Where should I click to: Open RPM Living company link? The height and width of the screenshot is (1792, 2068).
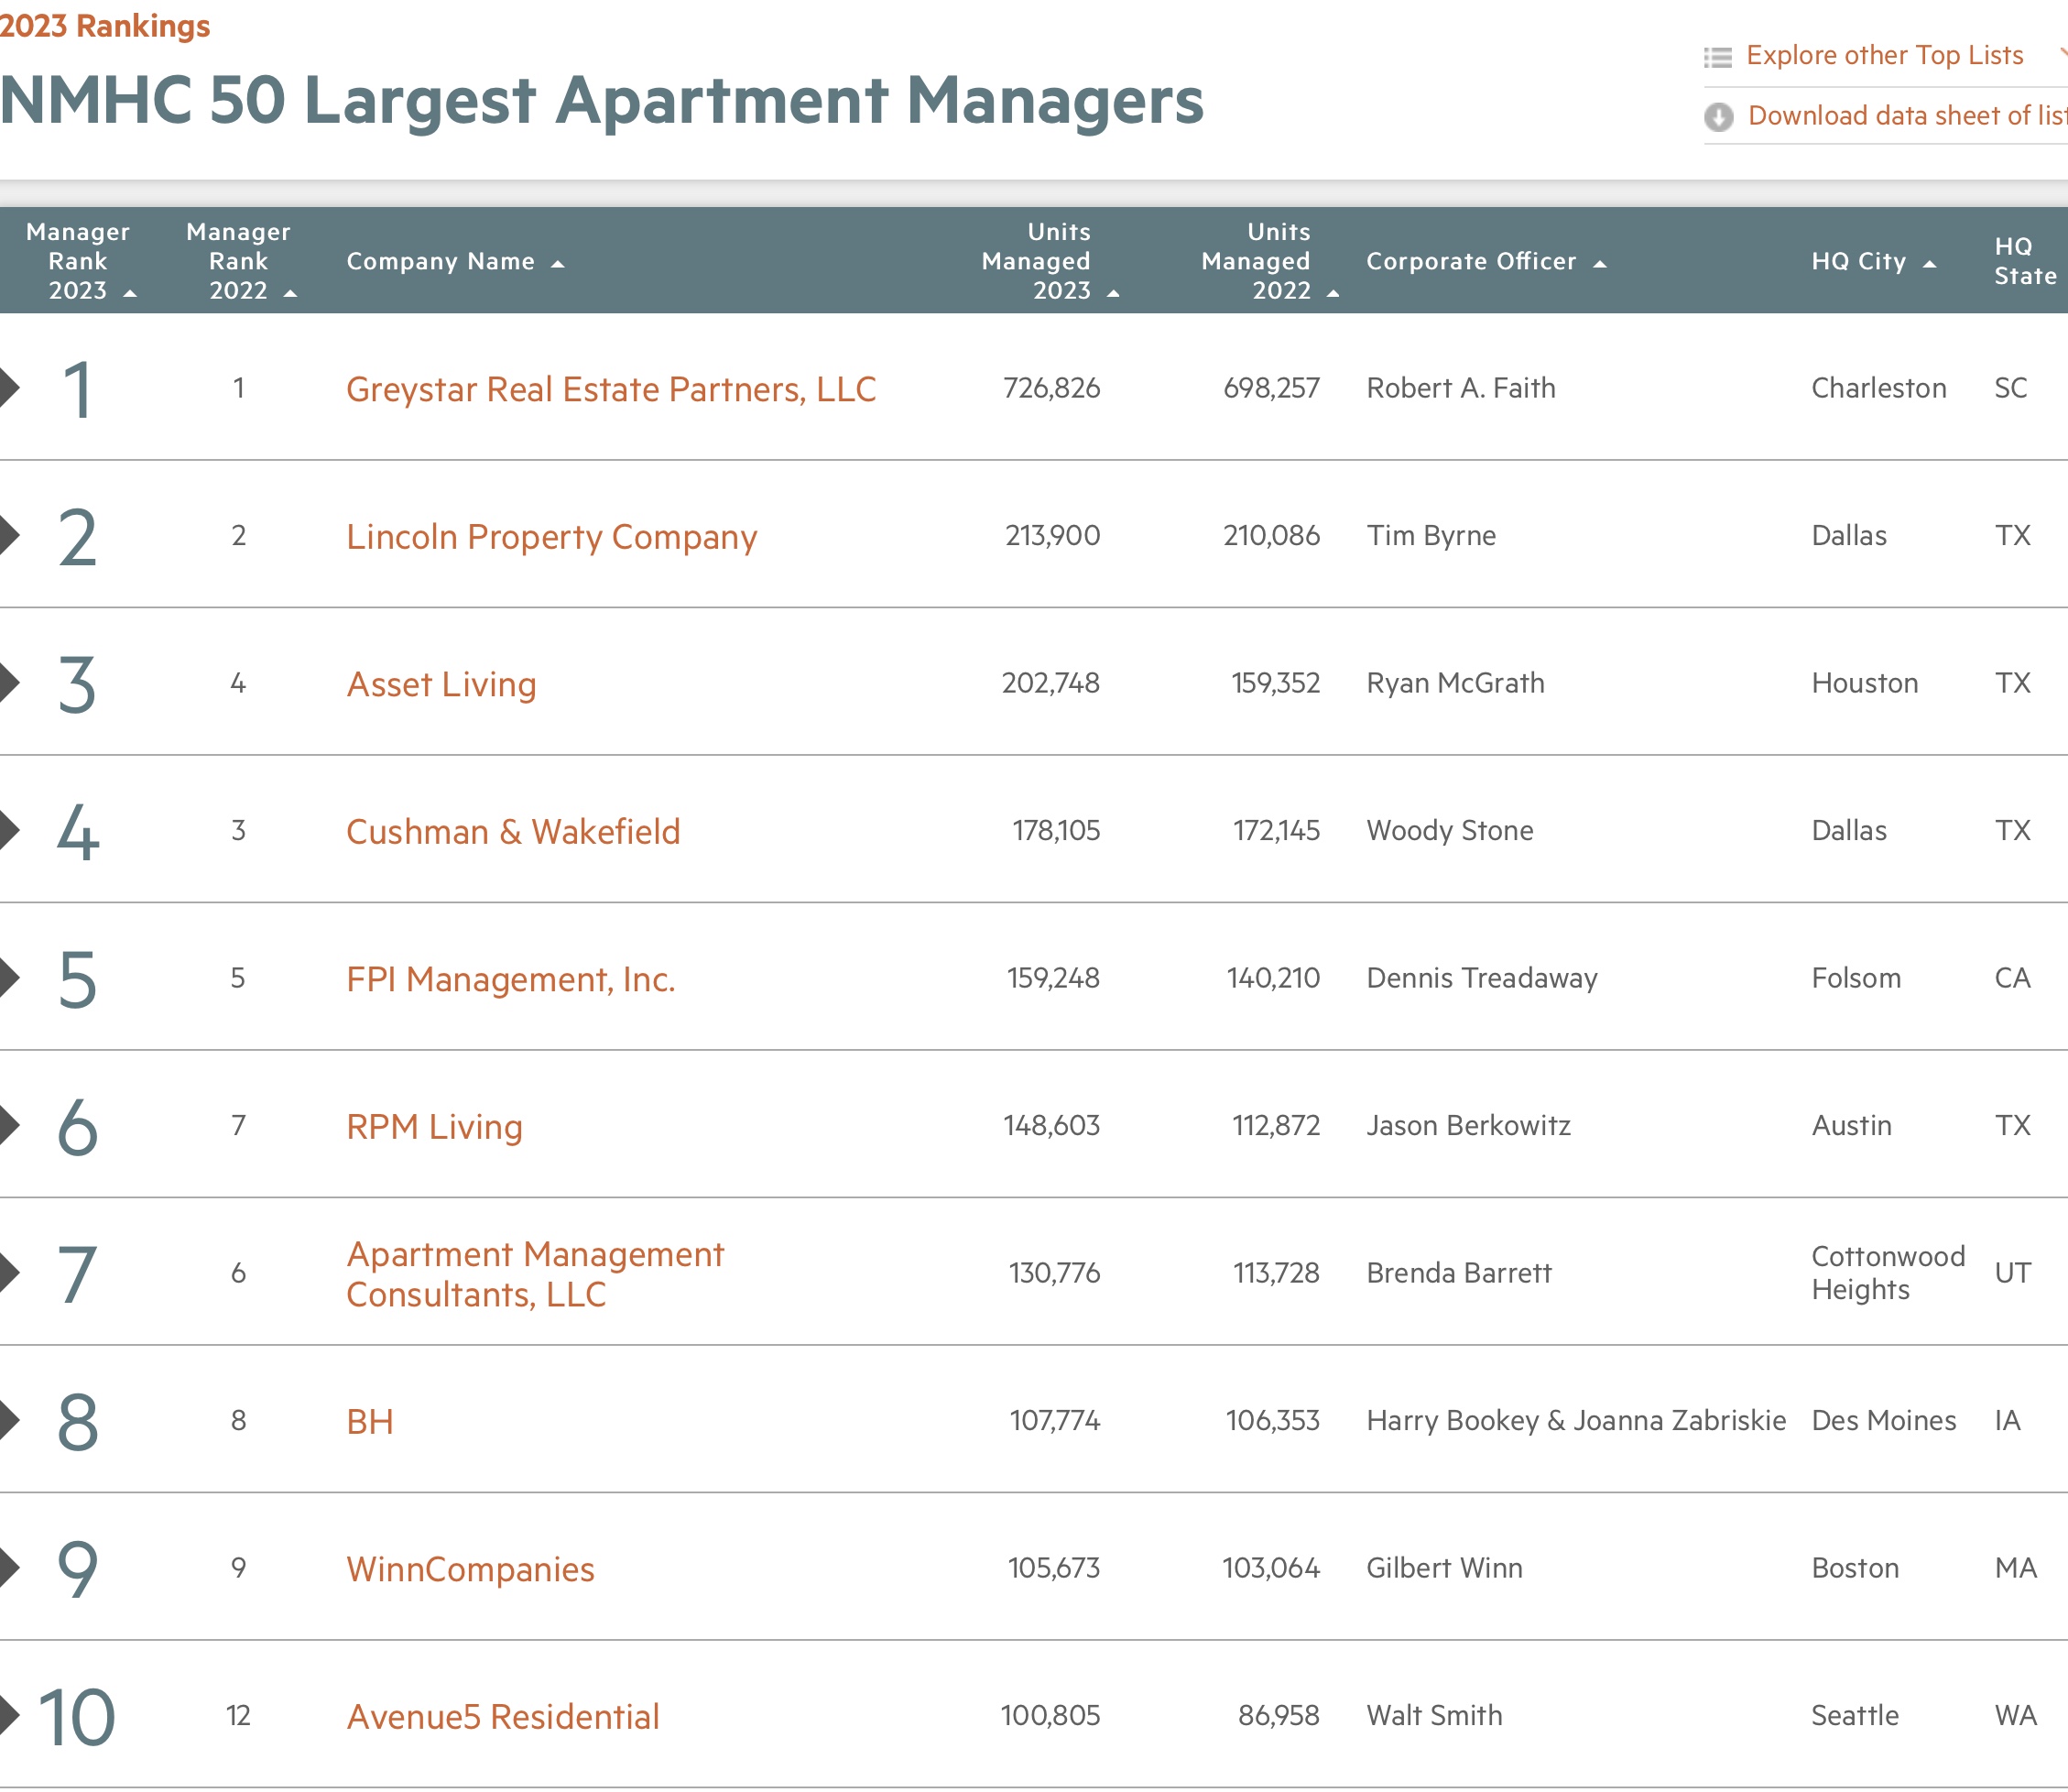(x=434, y=1127)
